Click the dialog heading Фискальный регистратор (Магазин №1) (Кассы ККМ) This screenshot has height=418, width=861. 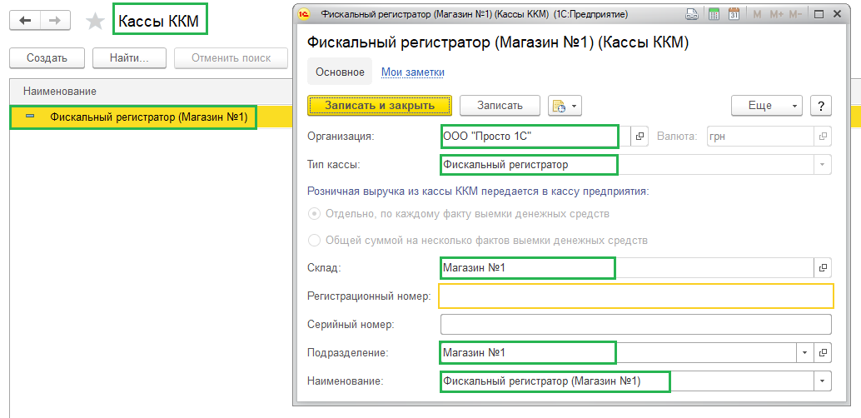click(497, 42)
